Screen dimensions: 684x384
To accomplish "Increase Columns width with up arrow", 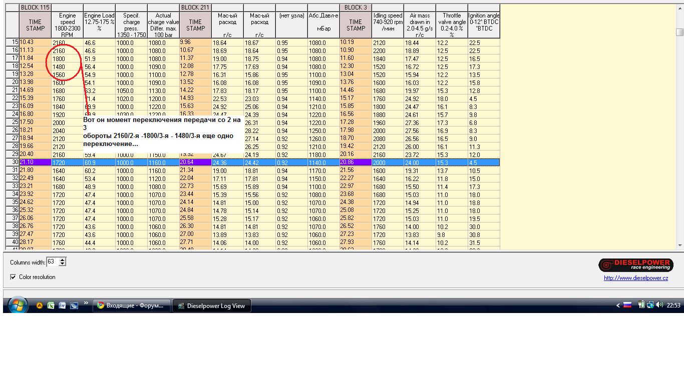I will [63, 259].
